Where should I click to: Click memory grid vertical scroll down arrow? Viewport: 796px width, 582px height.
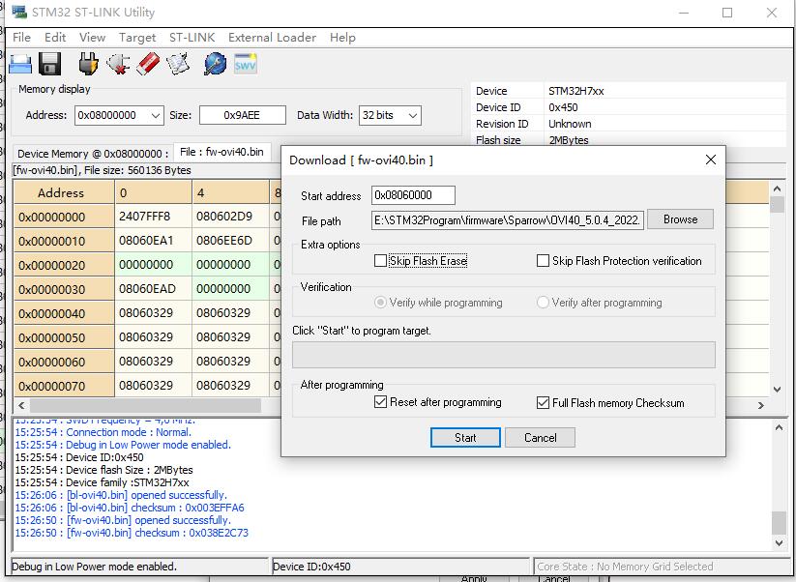pyautogui.click(x=777, y=390)
